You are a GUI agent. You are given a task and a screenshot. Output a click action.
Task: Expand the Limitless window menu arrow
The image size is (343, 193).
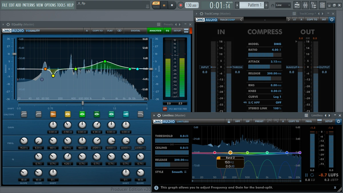[154, 116]
